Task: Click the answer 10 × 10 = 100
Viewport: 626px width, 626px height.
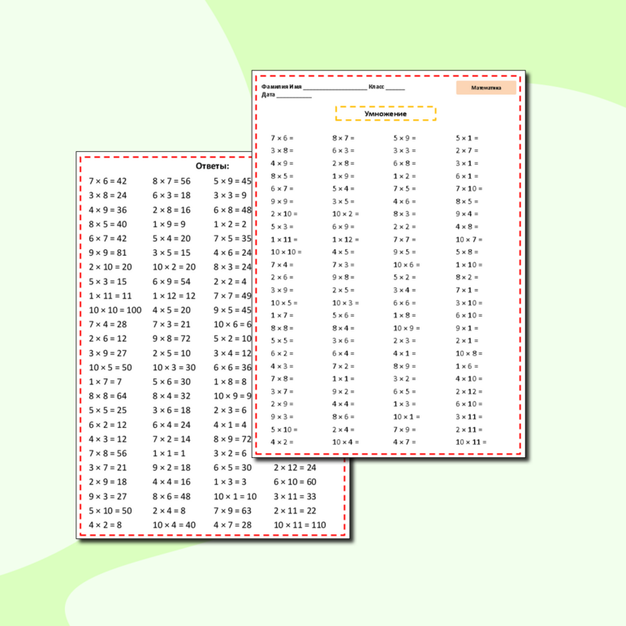Action: pyautogui.click(x=115, y=310)
